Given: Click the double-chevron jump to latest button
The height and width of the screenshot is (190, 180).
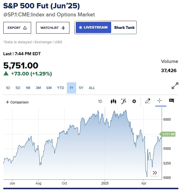Looking at the screenshot, I should pos(155,173).
